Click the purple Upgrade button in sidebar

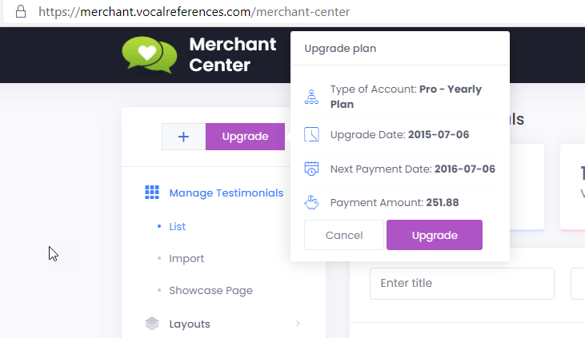tap(245, 137)
